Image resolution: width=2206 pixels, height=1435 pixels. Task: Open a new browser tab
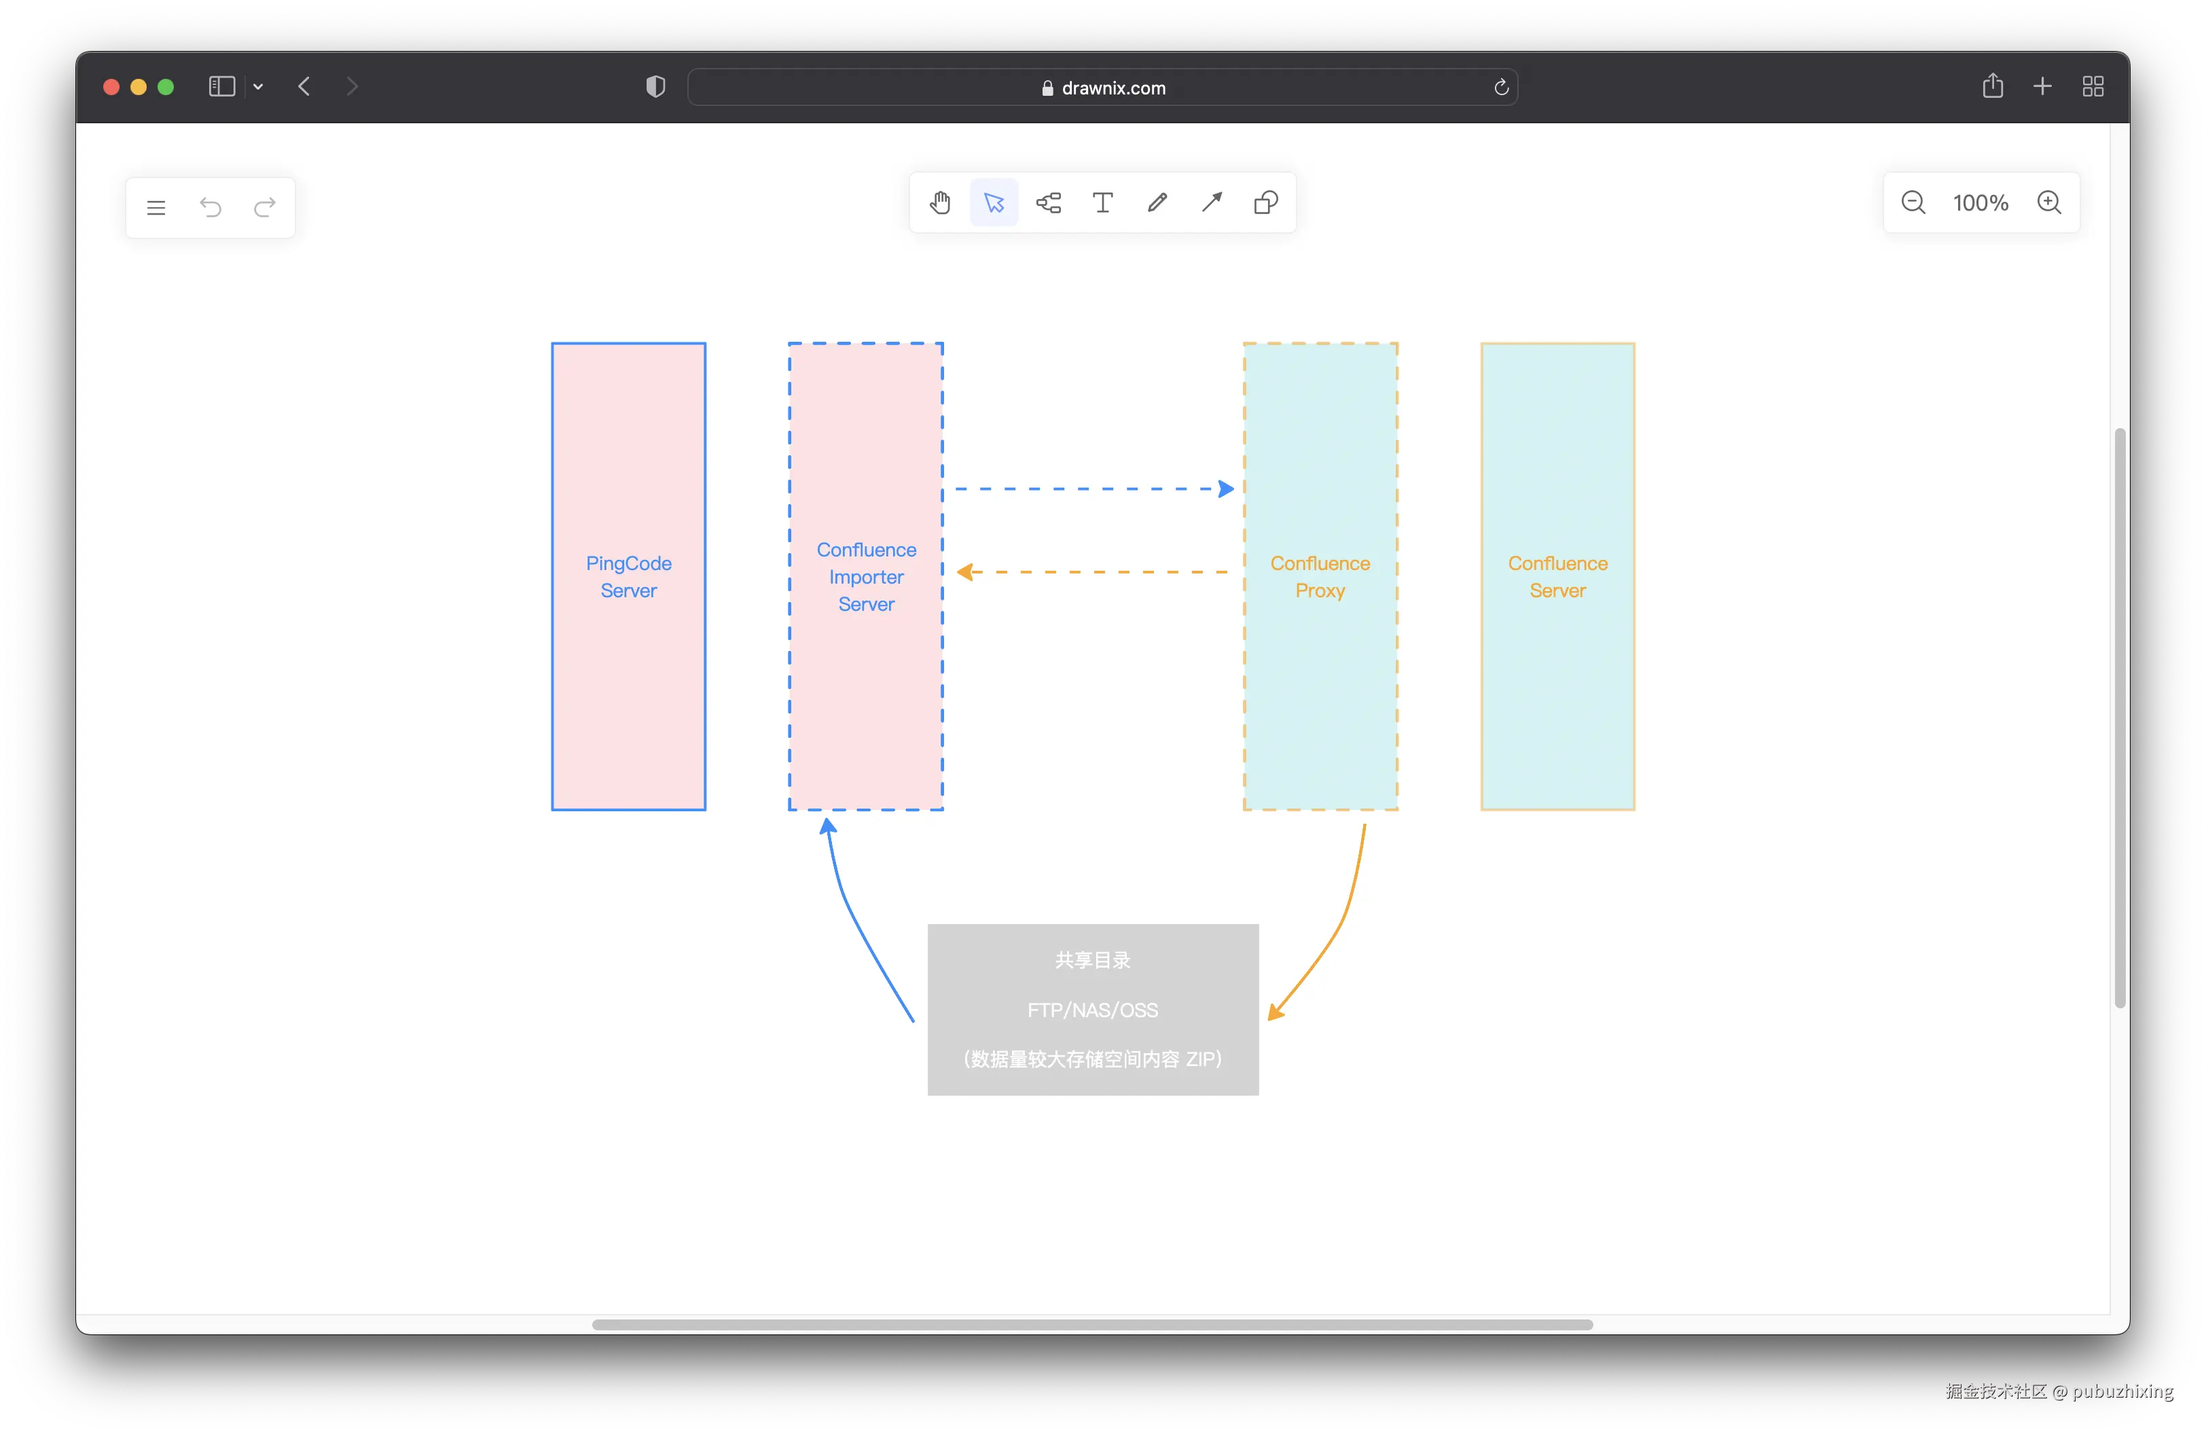[2042, 86]
